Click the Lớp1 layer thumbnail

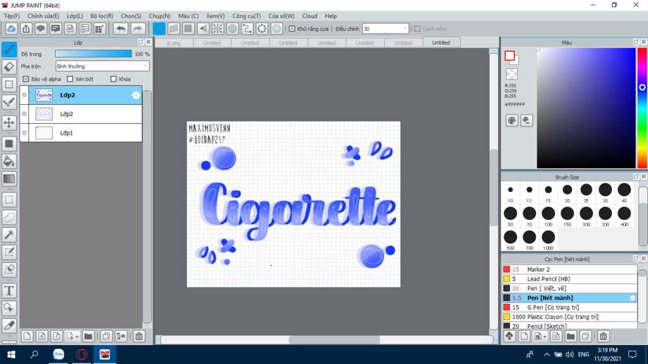pyautogui.click(x=44, y=133)
